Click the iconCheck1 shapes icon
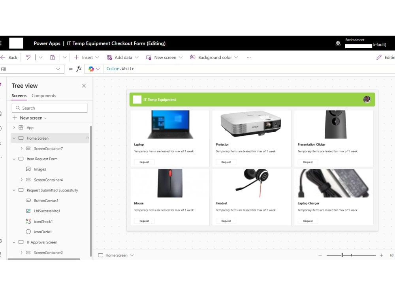The height and width of the screenshot is (296, 395). tap(28, 221)
